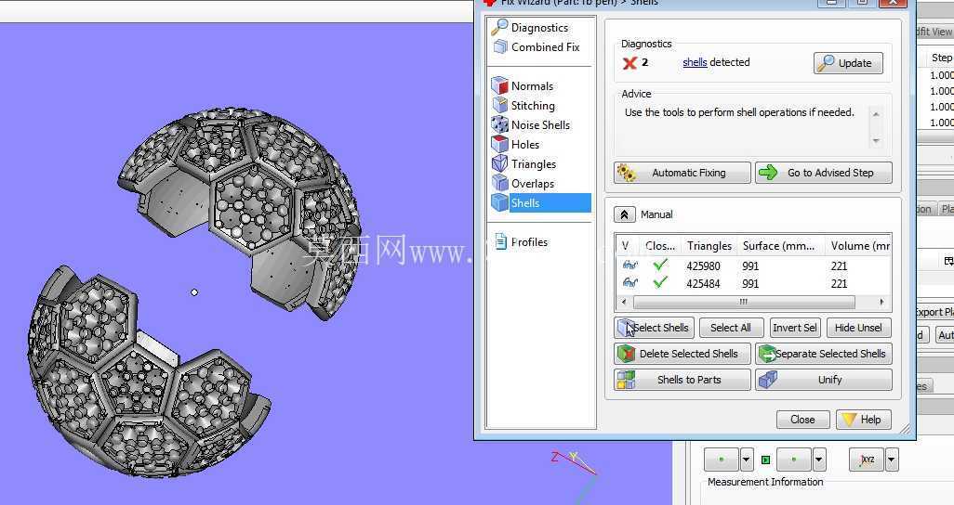Click closed checkmark of shell 425484
Screen dimensions: 954x505
tap(660, 282)
